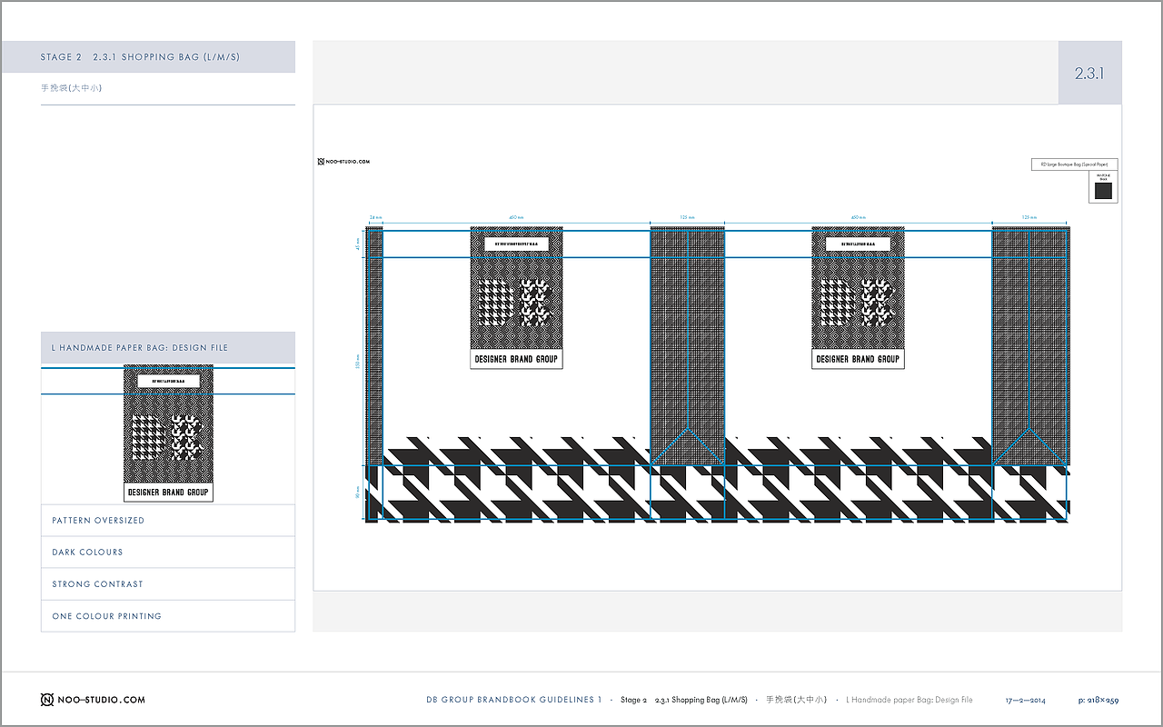Click the NOO-STUDIO.COM logo inside the design sheet
The height and width of the screenshot is (727, 1163).
[343, 162]
